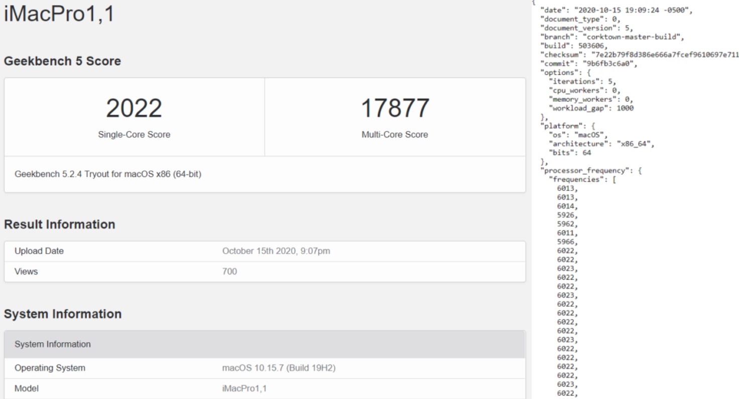
Task: Click the JSON "checksum" line
Action: (640, 54)
